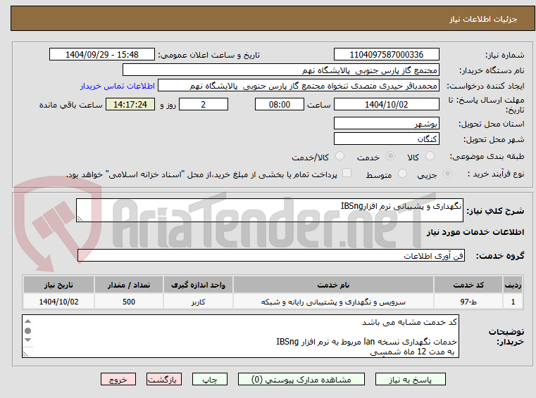Select the متوسط purchase type radio
The height and width of the screenshot is (398, 536).
[403, 174]
